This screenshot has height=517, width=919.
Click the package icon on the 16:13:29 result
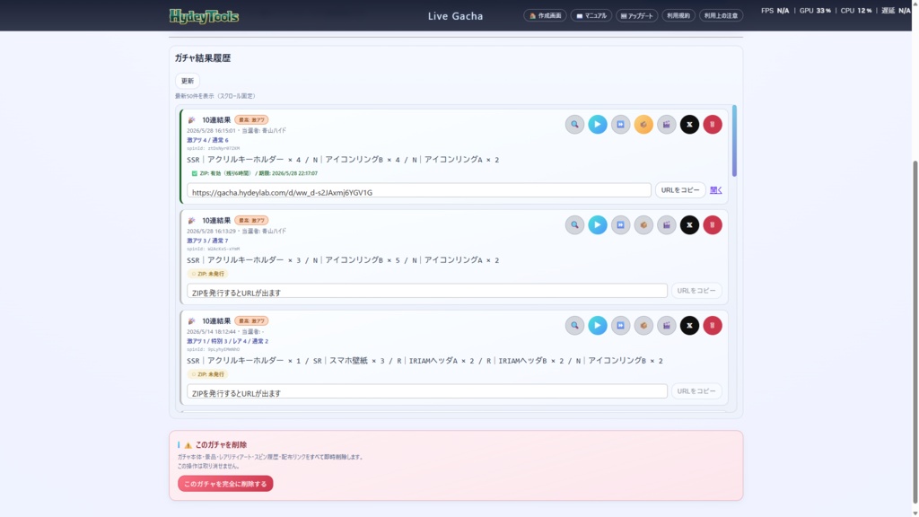coord(643,225)
